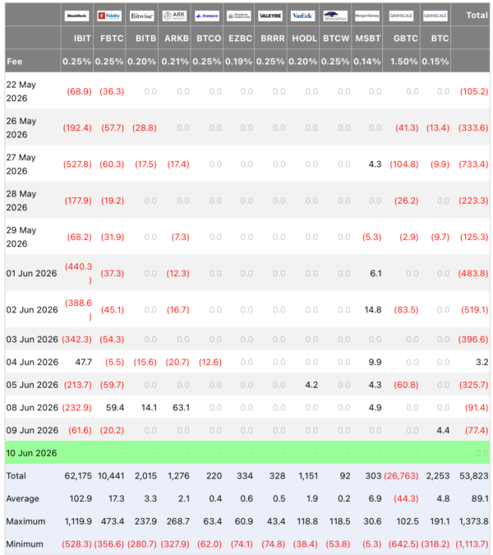Viewport: 493px width, 555px height.
Task: Click the Fee row label
Action: [15, 61]
